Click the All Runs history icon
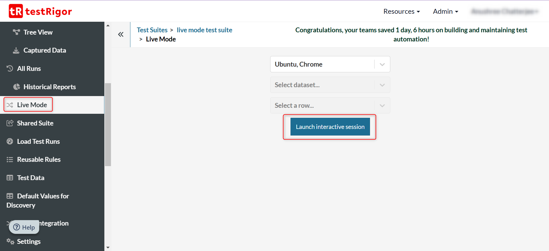 pyautogui.click(x=10, y=69)
